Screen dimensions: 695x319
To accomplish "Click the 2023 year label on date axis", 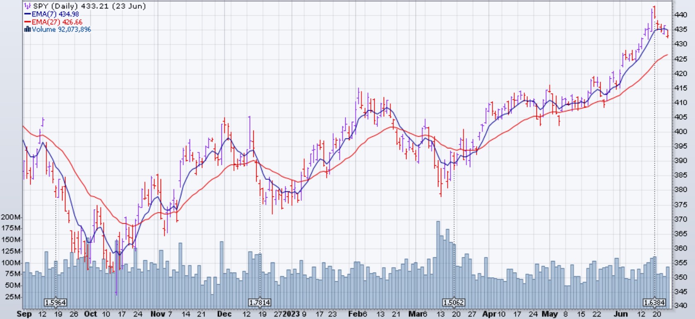I will click(291, 314).
